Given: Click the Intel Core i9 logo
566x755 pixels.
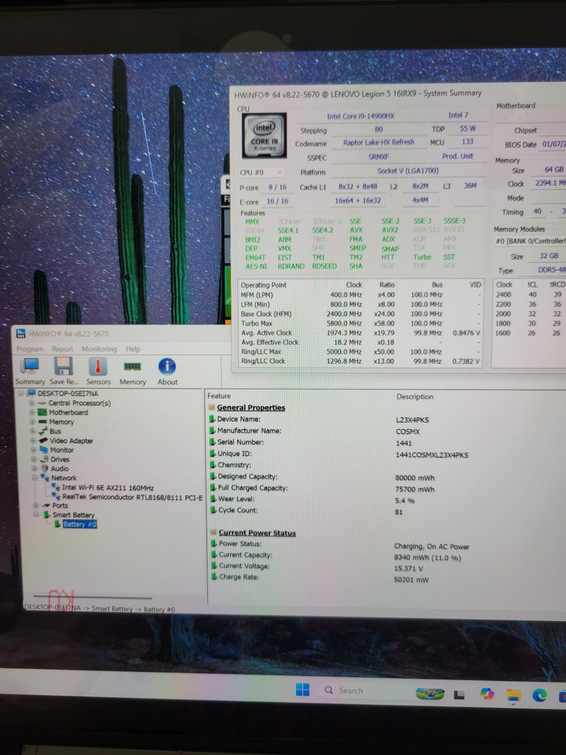Looking at the screenshot, I should (x=264, y=135).
